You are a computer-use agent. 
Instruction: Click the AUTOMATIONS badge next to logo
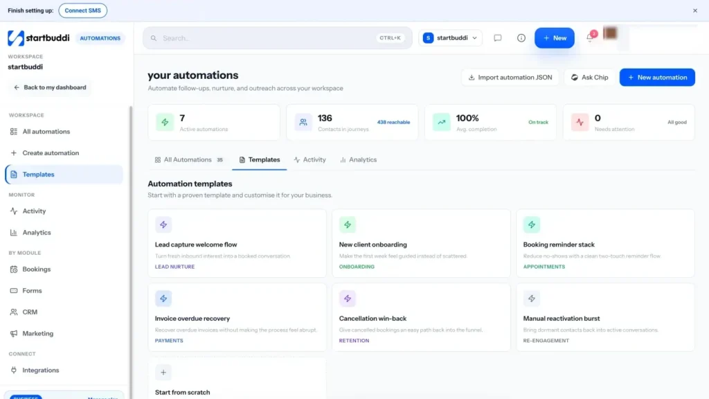[x=100, y=39]
